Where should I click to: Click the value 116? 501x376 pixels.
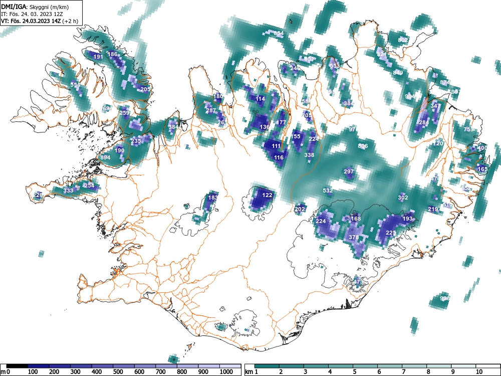(279, 157)
